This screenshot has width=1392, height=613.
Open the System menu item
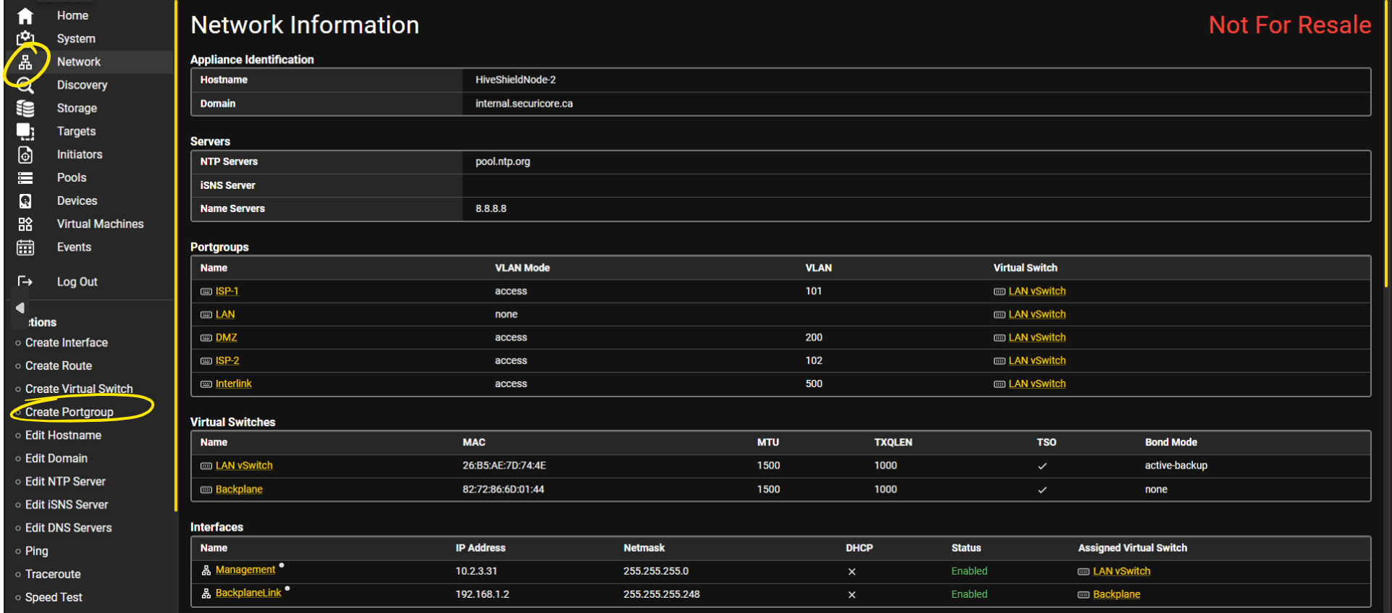[x=76, y=38]
